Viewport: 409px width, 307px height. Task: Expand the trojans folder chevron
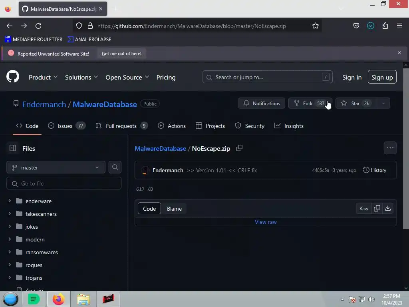point(10,277)
